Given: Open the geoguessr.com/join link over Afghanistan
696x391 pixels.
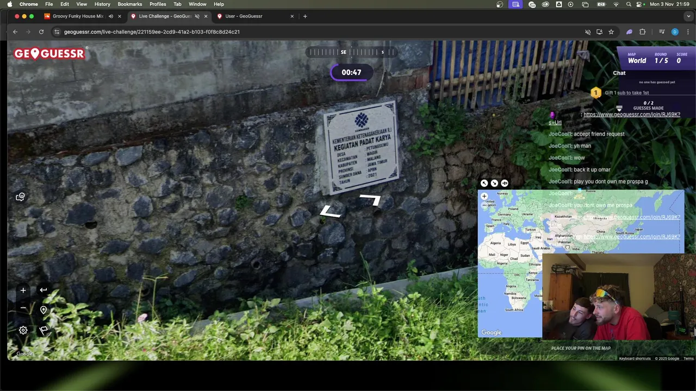Looking at the screenshot, I should (632, 237).
